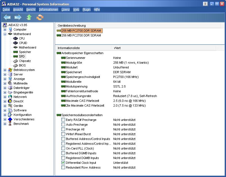Open the Datei menu
The height and width of the screenshot is (177, 226).
[x=6, y=10]
